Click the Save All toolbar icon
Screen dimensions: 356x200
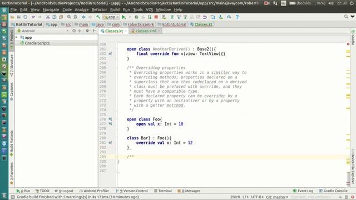[18, 17]
